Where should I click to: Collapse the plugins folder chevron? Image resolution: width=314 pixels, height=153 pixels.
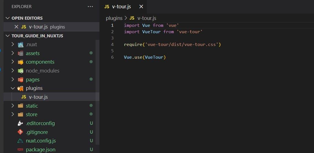coord(13,88)
